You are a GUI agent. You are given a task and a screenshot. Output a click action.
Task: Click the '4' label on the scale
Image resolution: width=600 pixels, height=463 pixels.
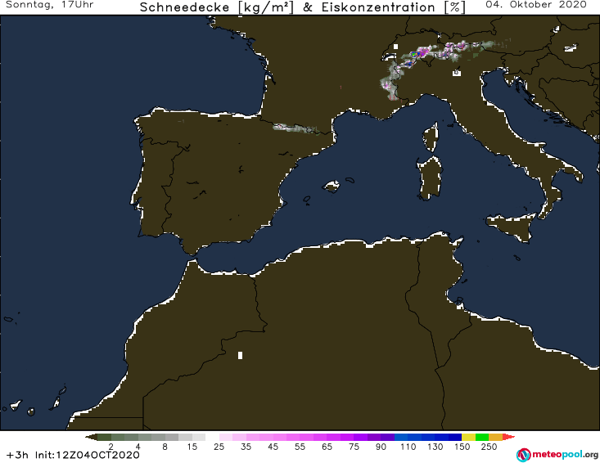(138, 447)
